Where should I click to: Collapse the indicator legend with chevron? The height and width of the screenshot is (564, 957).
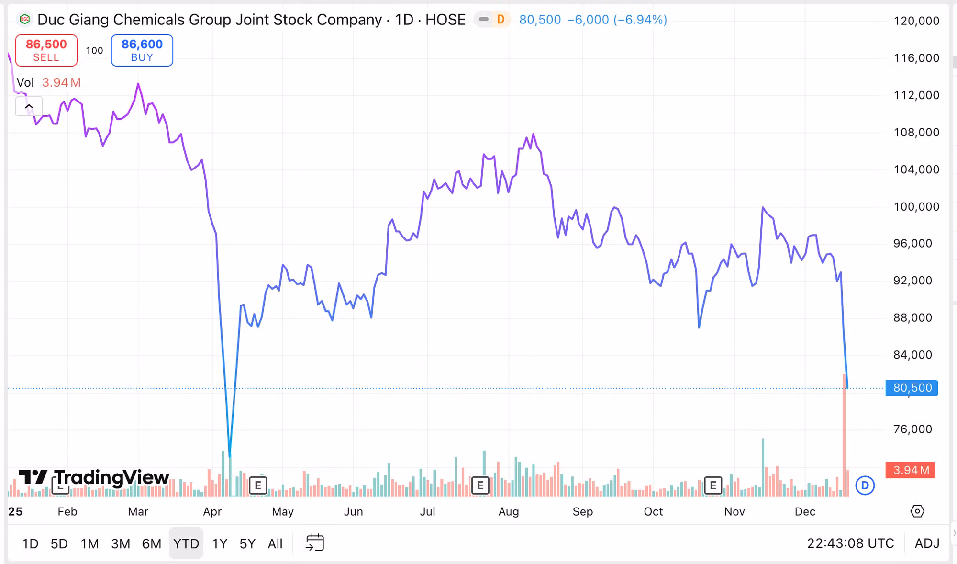click(29, 106)
